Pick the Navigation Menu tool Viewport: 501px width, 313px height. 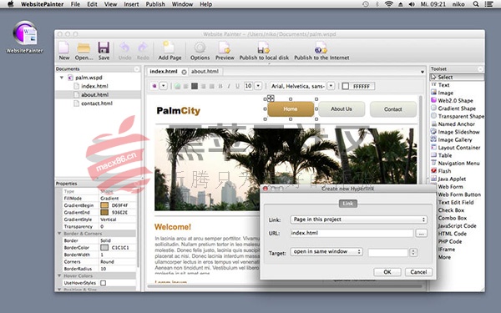click(455, 163)
